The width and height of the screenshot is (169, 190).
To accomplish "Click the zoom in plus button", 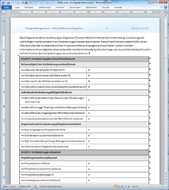I will (163, 187).
